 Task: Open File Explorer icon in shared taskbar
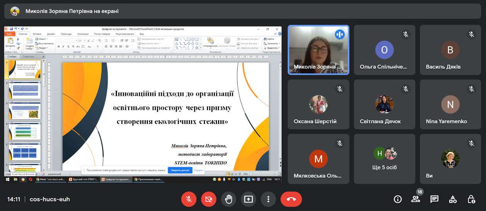coord(15,179)
